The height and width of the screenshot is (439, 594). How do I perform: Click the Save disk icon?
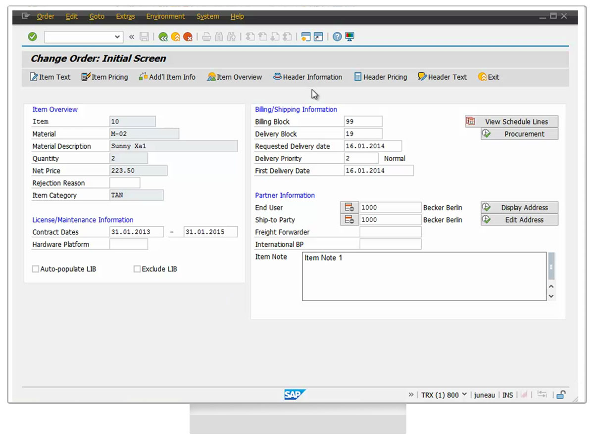click(144, 37)
